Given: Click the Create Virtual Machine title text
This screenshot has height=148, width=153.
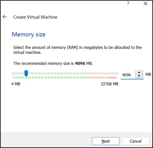Looking at the screenshot, I should (35, 17).
